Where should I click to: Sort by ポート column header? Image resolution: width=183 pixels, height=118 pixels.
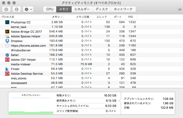(x=118, y=17)
